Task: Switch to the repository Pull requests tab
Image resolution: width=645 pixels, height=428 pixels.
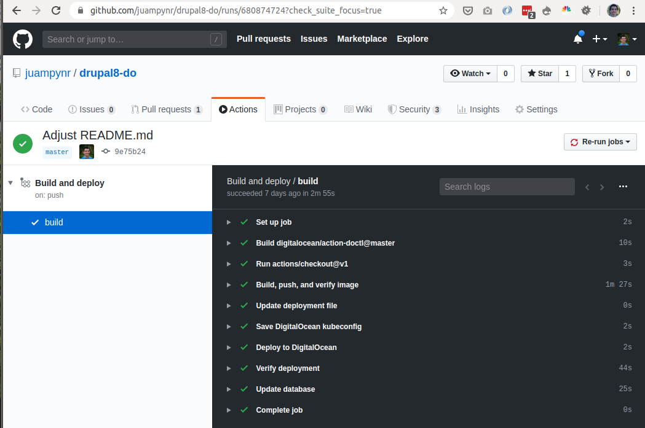Action: (x=167, y=109)
